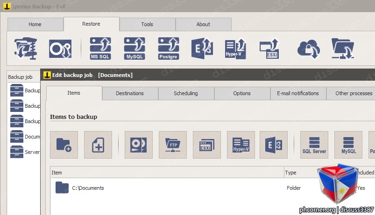
Task: Click the MS SQL restore icon
Action: pyautogui.click(x=100, y=49)
